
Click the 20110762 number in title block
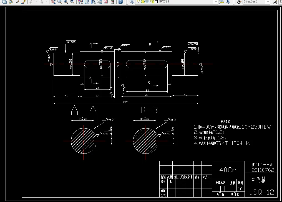[x=263, y=170]
